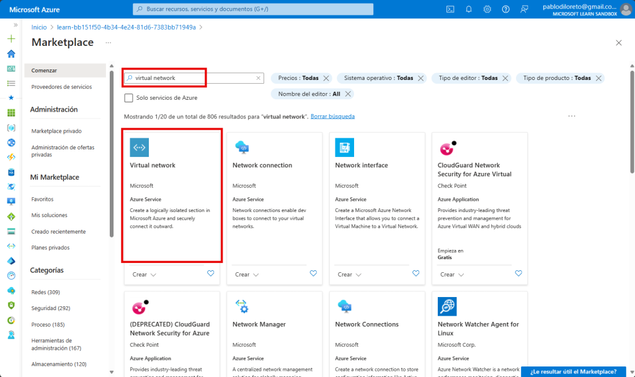This screenshot has width=635, height=377.
Task: Click the Home icon in left sidebar
Action: click(11, 54)
